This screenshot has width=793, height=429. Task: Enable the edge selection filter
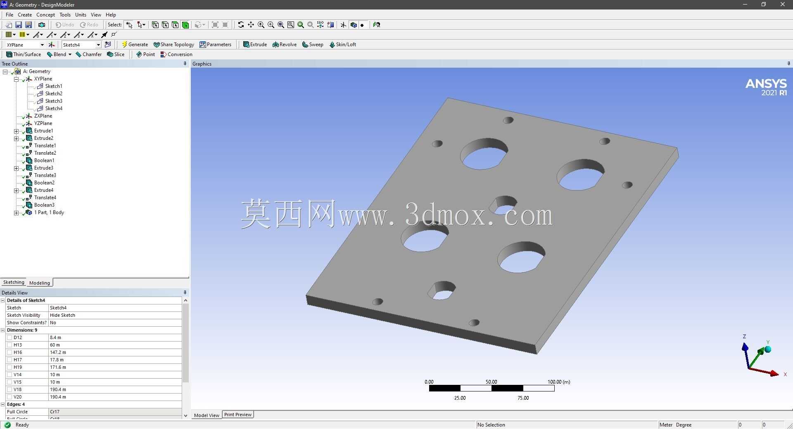[x=165, y=25]
